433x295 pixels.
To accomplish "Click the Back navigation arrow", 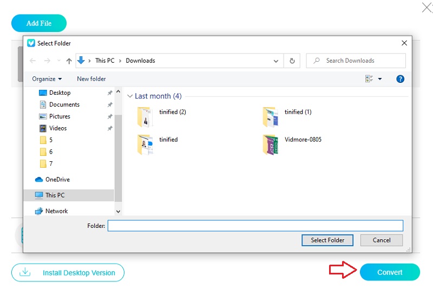I will (x=33, y=61).
